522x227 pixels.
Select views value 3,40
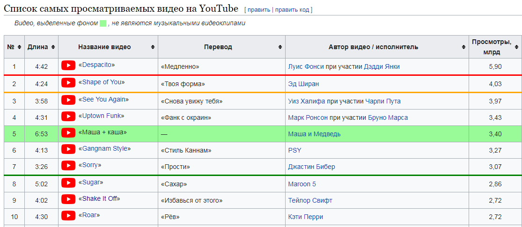coord(495,134)
